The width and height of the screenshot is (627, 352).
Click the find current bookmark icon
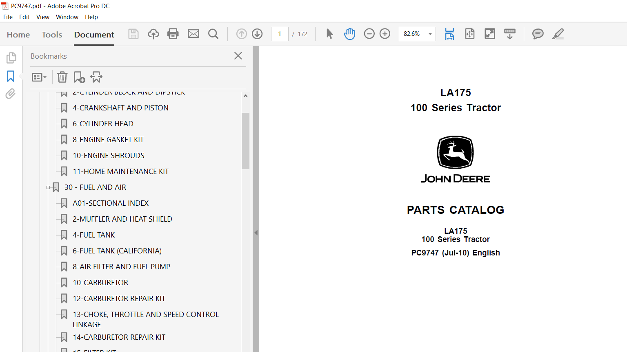click(96, 77)
